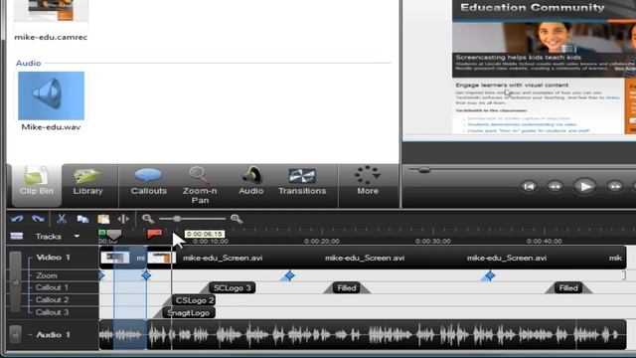Select the first Filled callout on Callout 1
This screenshot has width=636, height=358.
pos(347,287)
